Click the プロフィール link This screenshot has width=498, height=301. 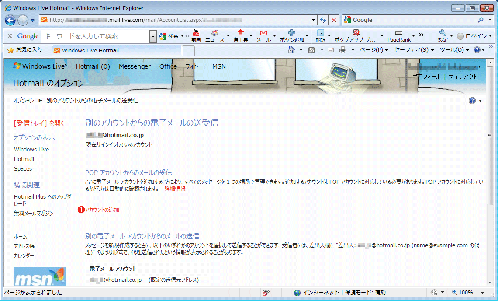point(426,77)
